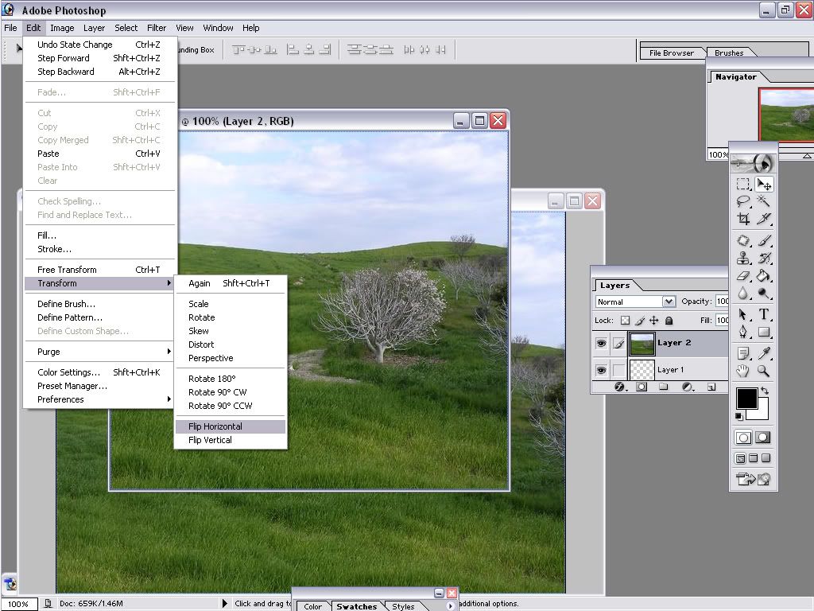Select the Rectangular Marquee tool
Viewport: 814px width, 611px height.
(743, 184)
